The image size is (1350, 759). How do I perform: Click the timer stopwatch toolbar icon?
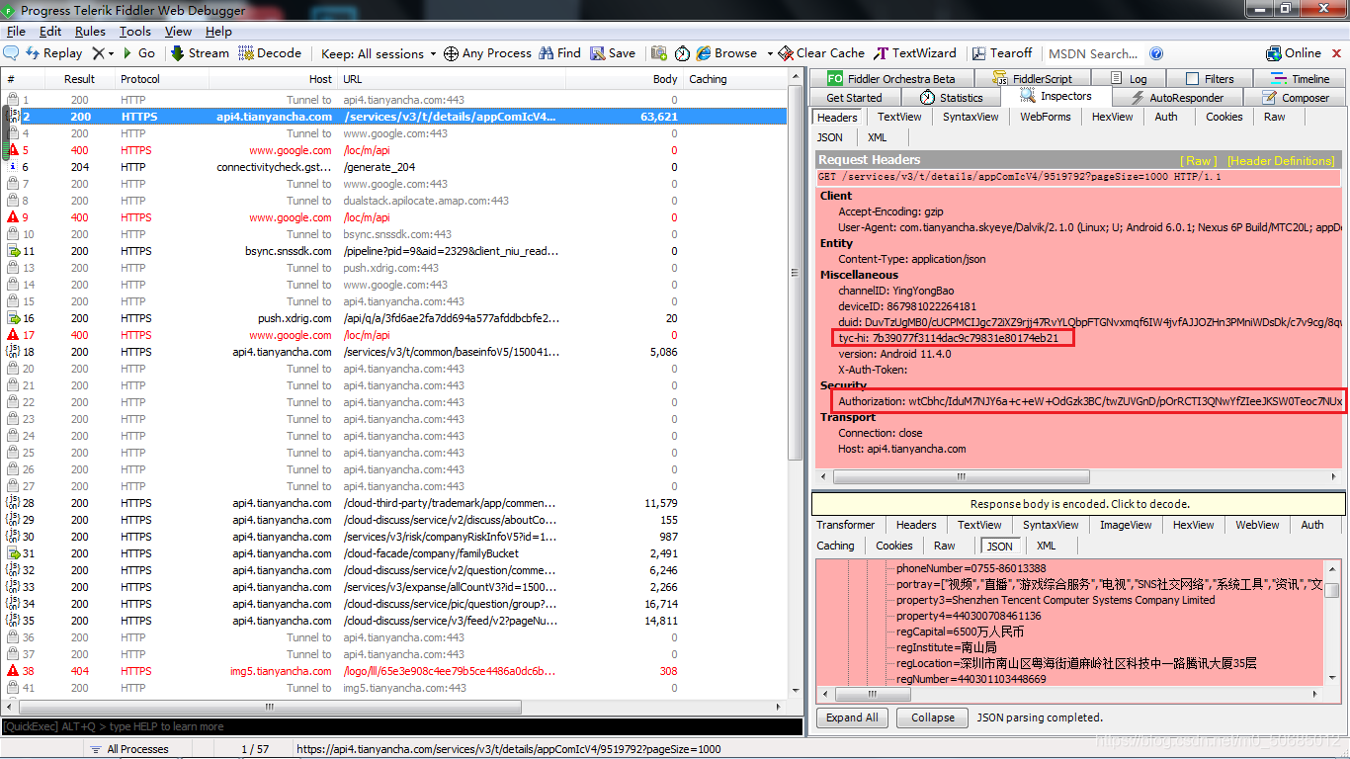683,53
